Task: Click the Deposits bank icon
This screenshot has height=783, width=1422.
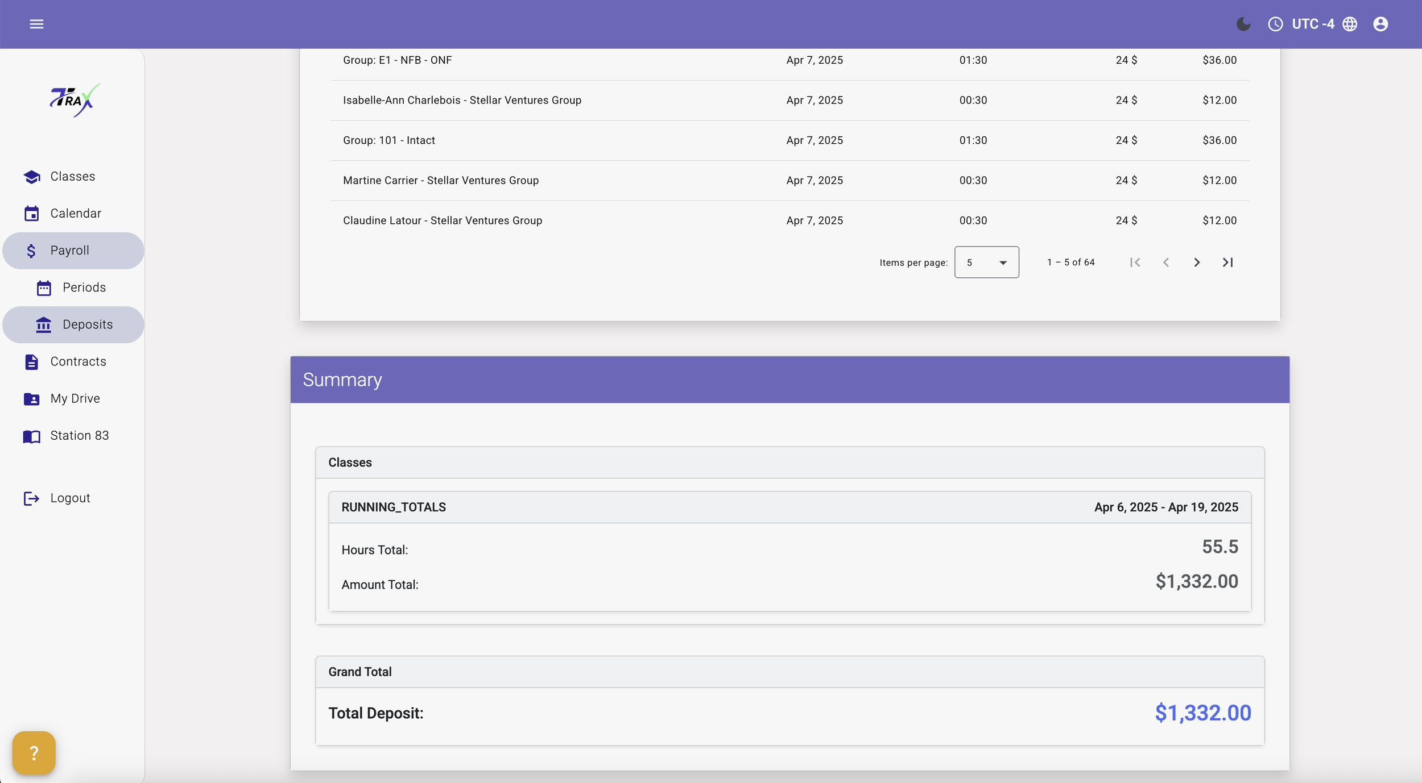Action: (x=44, y=325)
